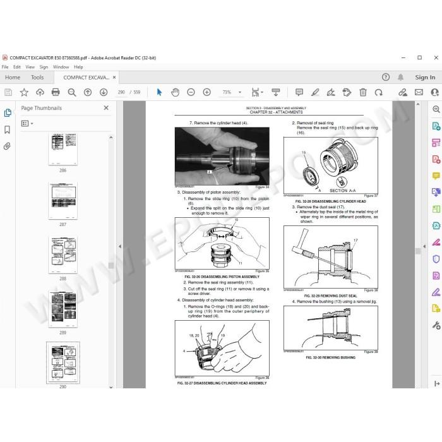
Task: Expand the right tools pane button
Action: click(x=437, y=383)
